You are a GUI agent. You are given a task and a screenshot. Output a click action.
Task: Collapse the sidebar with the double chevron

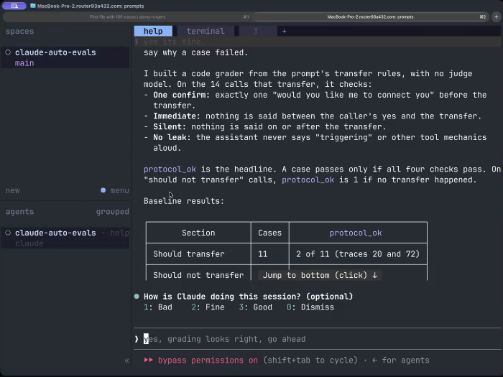click(x=126, y=360)
